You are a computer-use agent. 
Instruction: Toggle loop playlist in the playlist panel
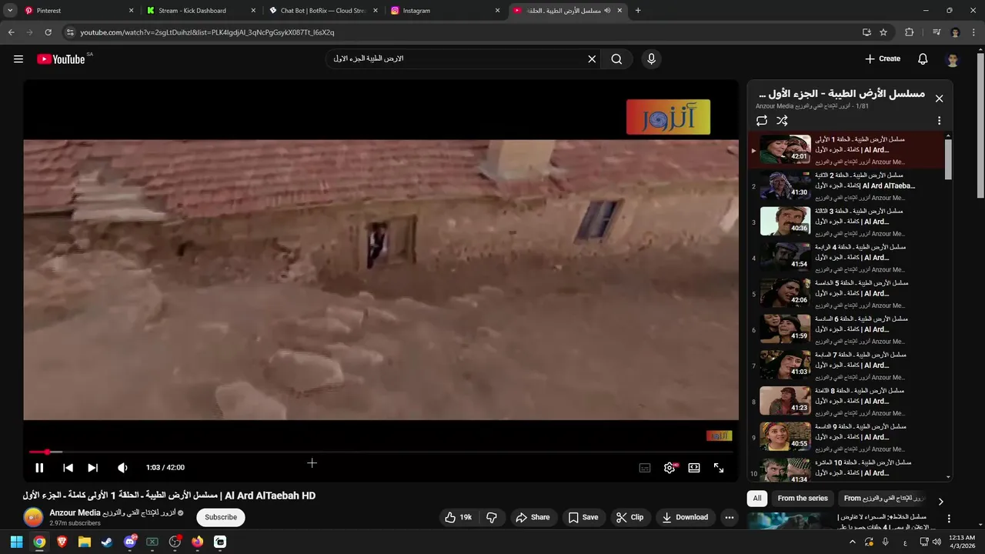click(x=762, y=121)
